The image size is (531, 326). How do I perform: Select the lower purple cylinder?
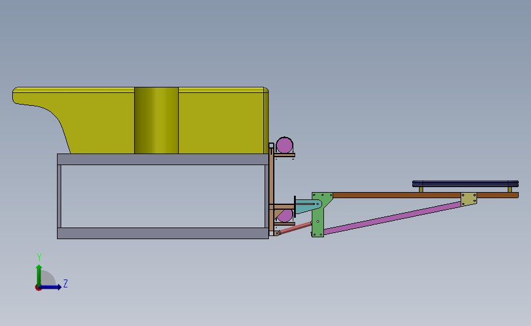(286, 215)
